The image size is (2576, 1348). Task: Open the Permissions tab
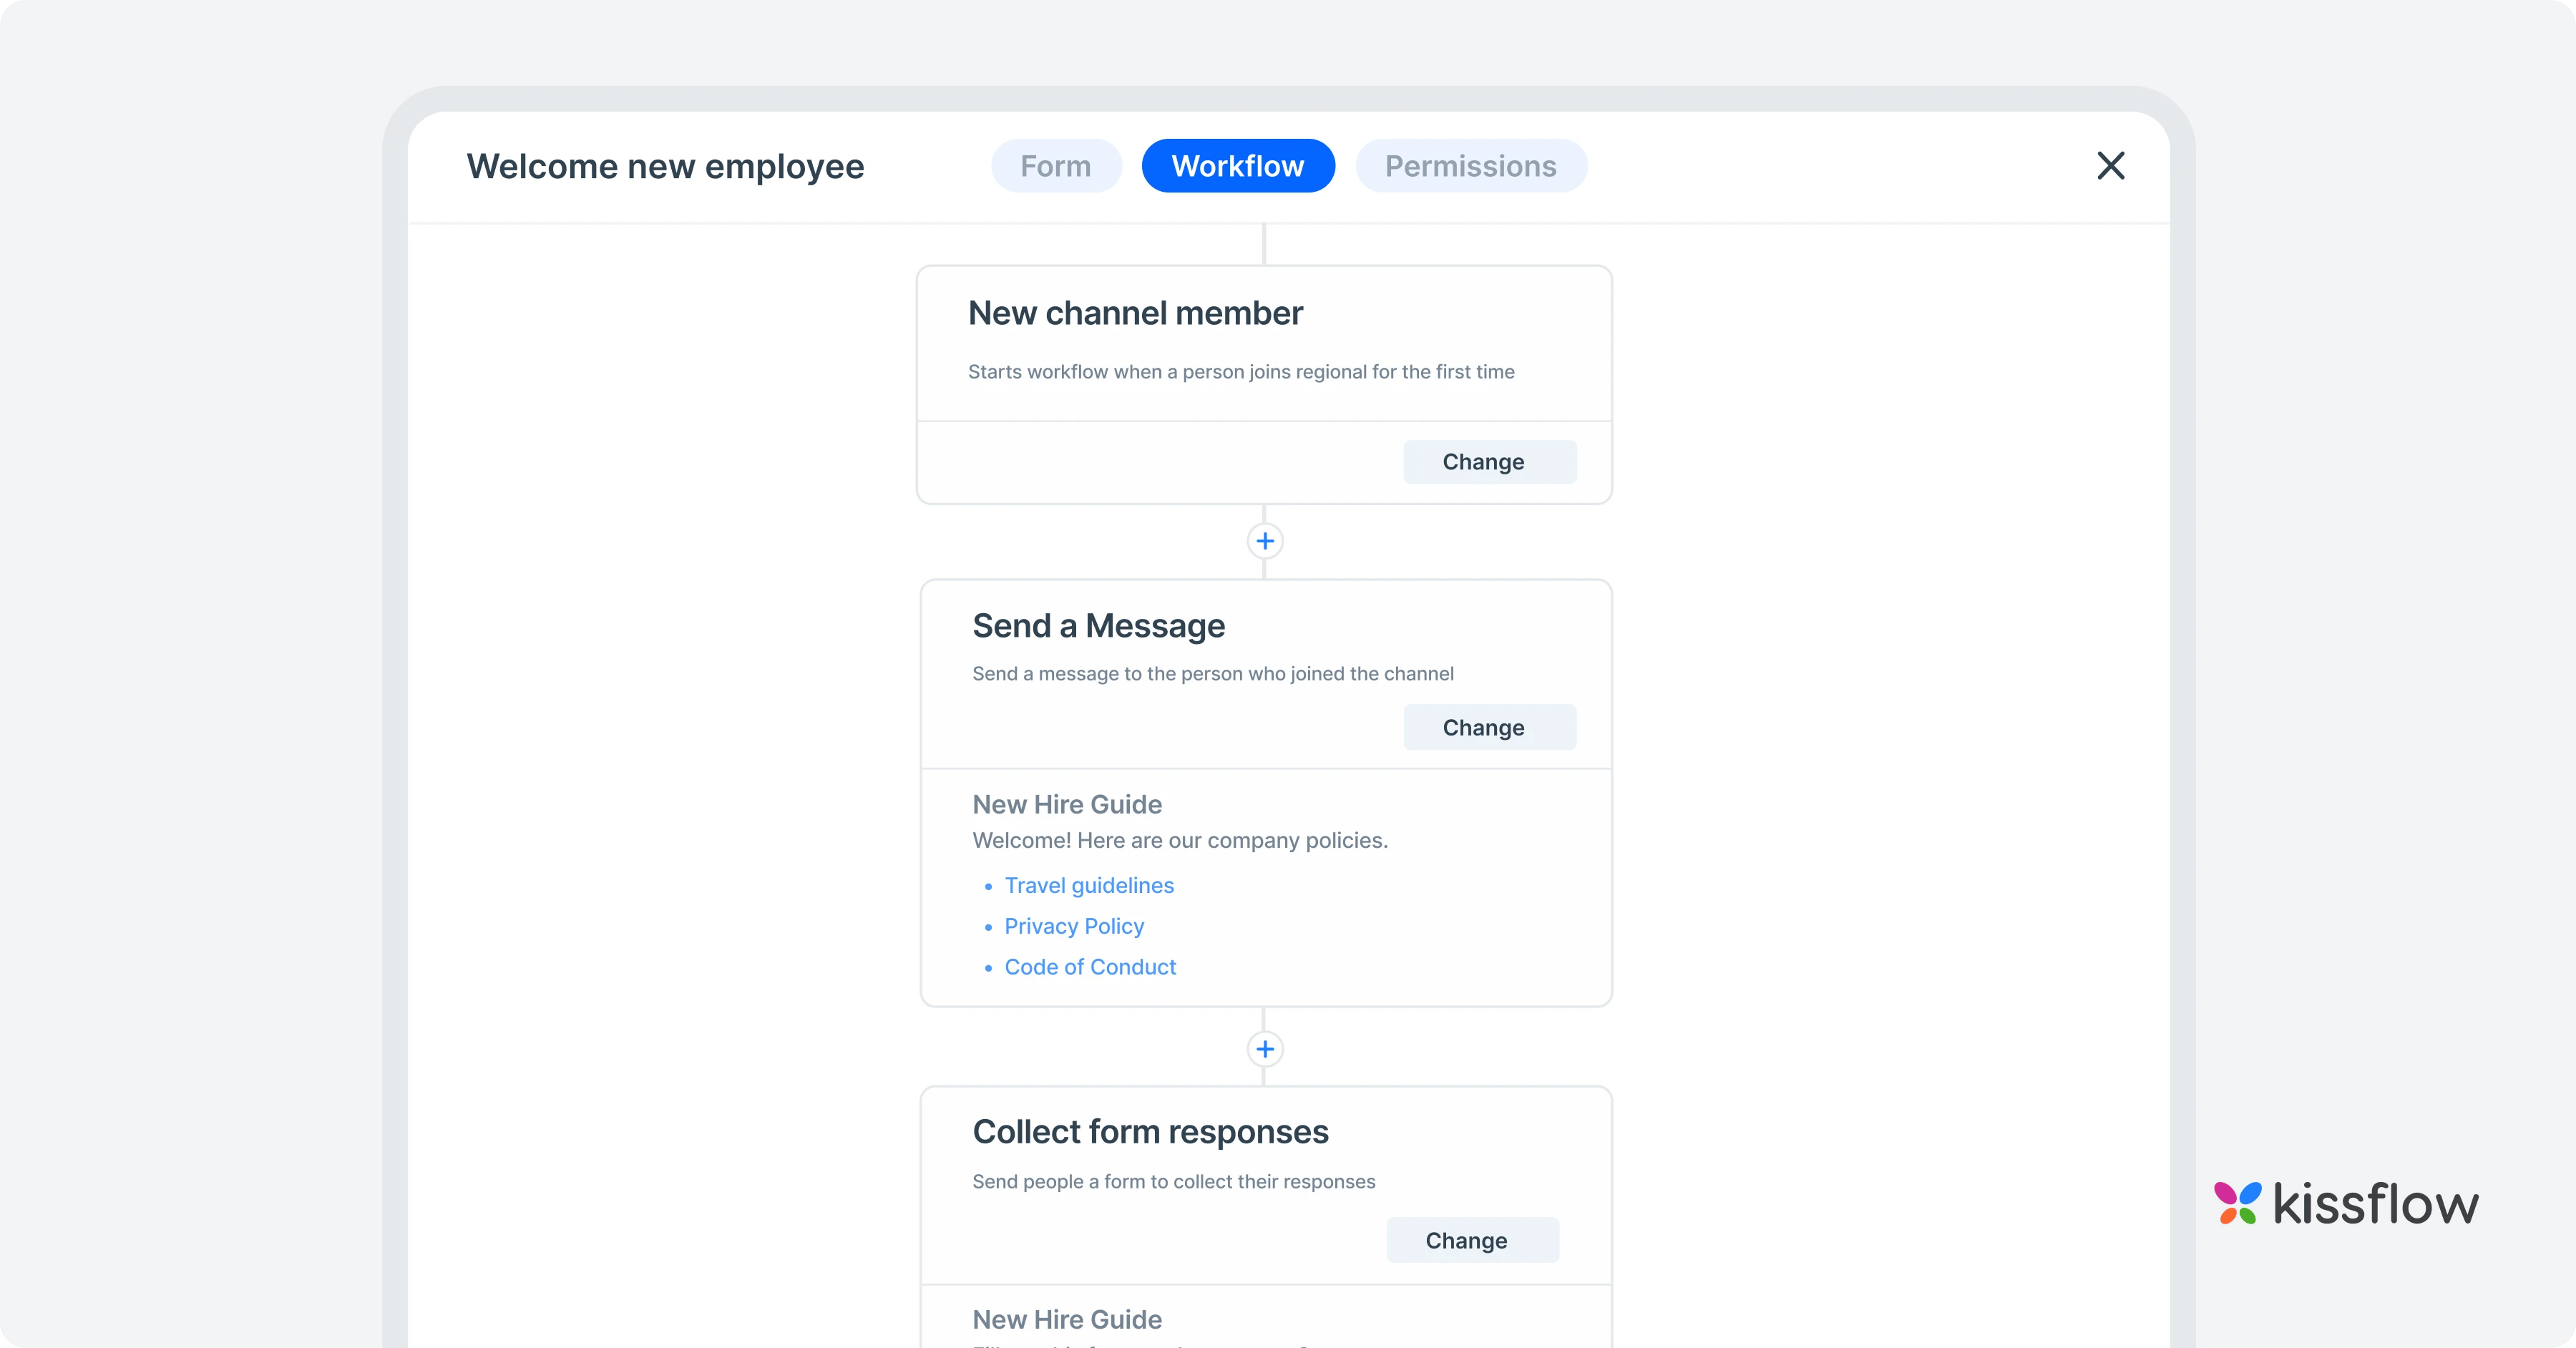[1471, 166]
